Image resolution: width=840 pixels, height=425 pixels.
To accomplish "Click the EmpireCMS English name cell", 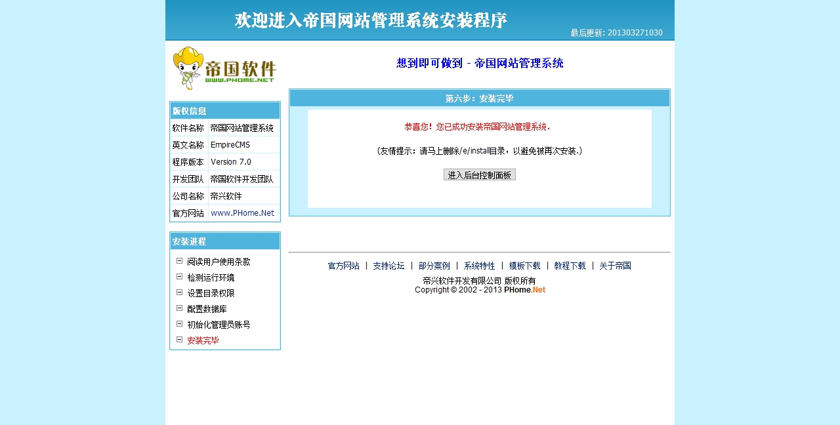I will tap(244, 145).
